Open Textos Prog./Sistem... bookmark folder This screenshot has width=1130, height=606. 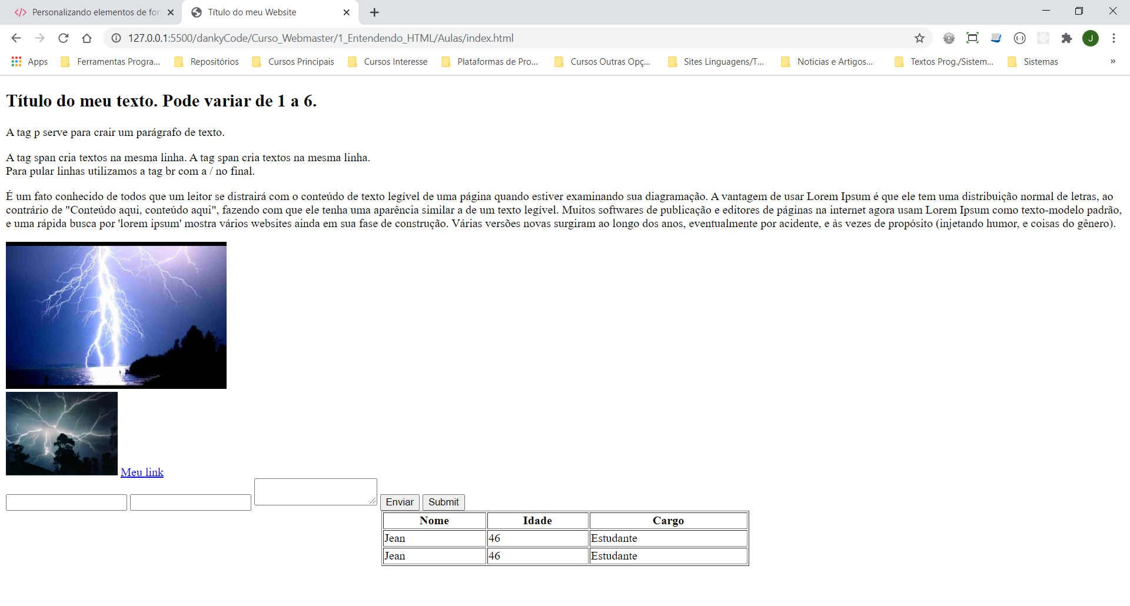click(x=944, y=62)
